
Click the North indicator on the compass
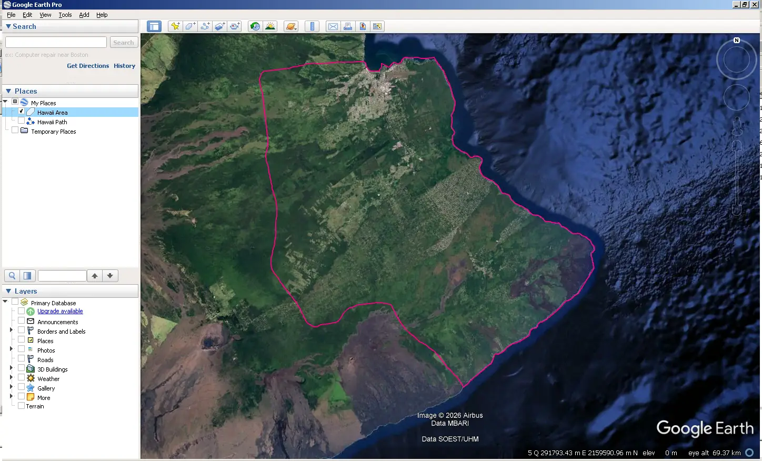[737, 41]
